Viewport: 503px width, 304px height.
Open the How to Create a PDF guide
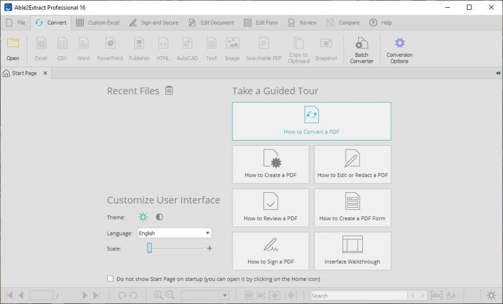point(270,164)
